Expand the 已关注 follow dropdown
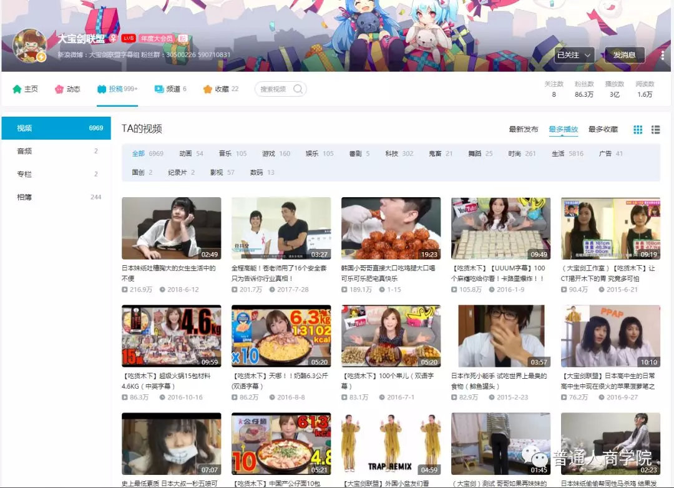The width and height of the screenshot is (674, 488). pos(574,55)
